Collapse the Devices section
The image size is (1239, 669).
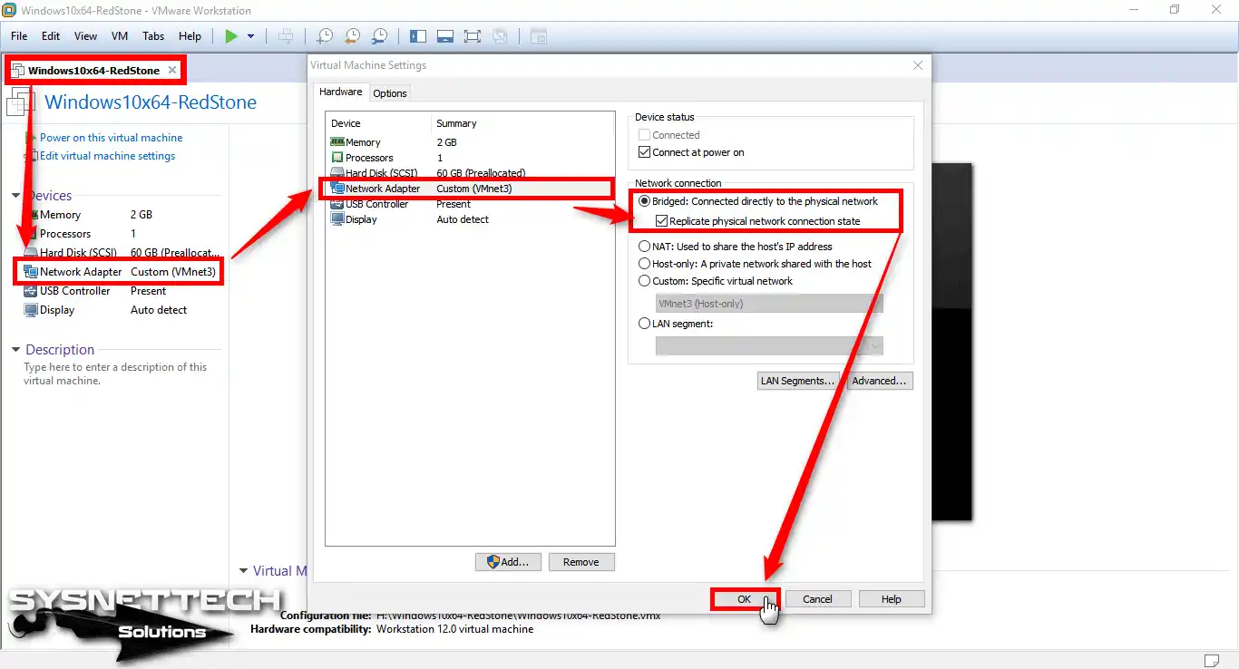click(15, 196)
